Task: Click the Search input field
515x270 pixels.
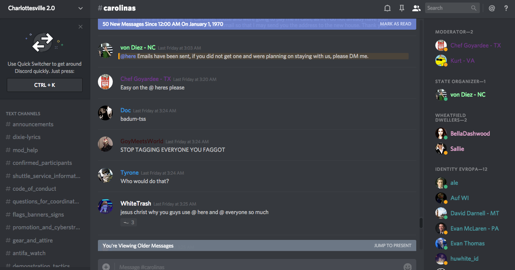Action: [448, 8]
